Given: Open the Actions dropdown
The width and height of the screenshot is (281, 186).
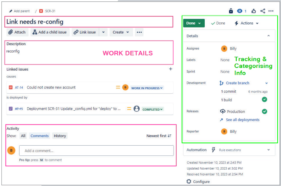Looking at the screenshot, I should [x=246, y=23].
